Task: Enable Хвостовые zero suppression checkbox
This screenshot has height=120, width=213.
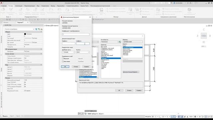Action: pyautogui.click(x=63, y=61)
